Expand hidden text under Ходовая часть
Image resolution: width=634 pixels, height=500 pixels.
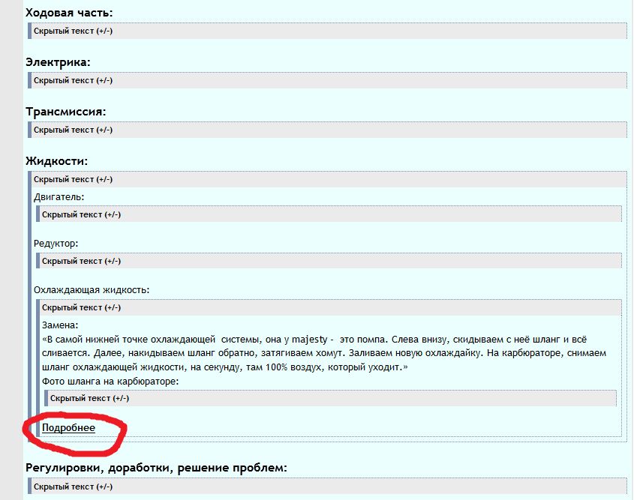(x=74, y=31)
